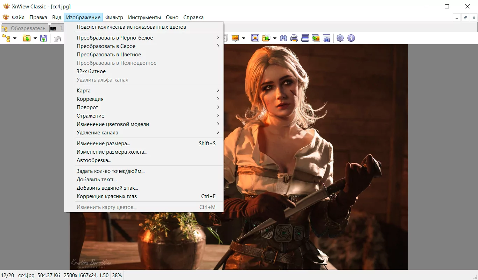The height and width of the screenshot is (280, 478).
Task: Close the Изображение menu in the menu bar
Action: (83, 17)
